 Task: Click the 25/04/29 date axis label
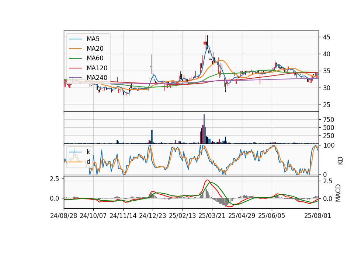click(242, 216)
